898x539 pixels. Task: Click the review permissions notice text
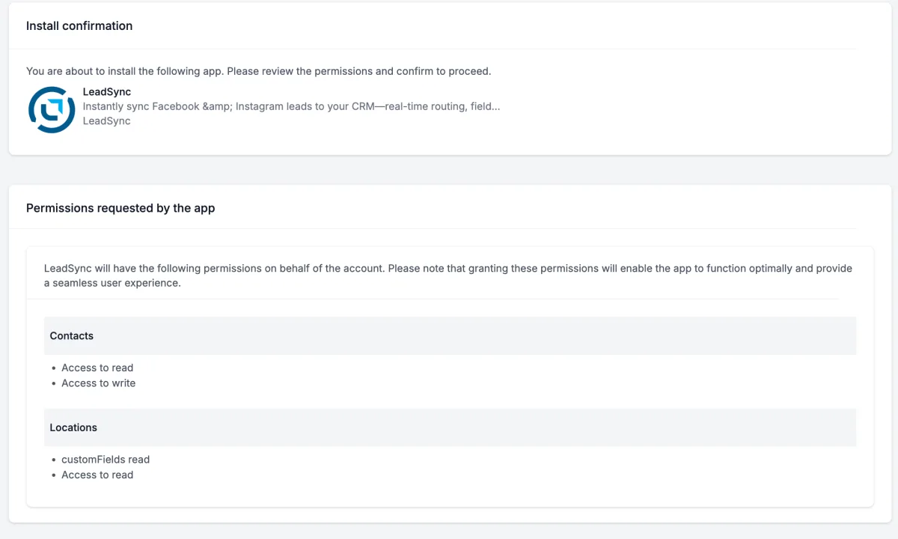coord(258,71)
